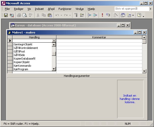Open the Funktioner menu
The height and width of the screenshot is (127, 154).
click(65, 9)
